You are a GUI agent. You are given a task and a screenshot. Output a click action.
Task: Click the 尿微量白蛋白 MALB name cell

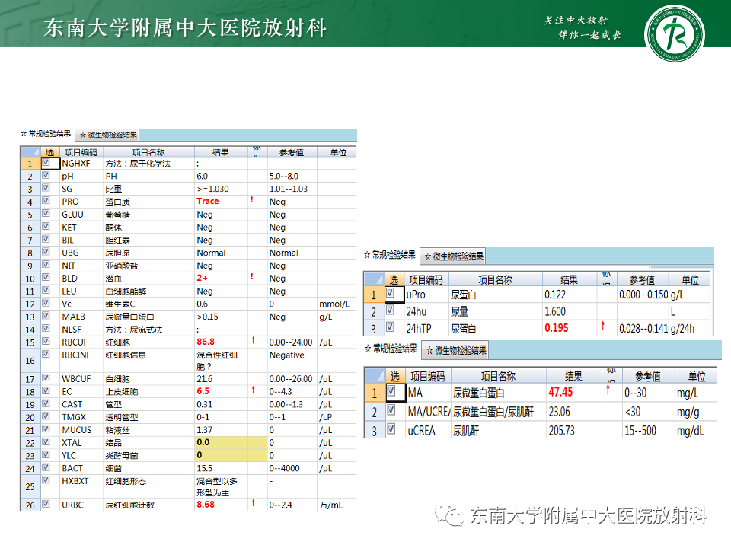[129, 317]
